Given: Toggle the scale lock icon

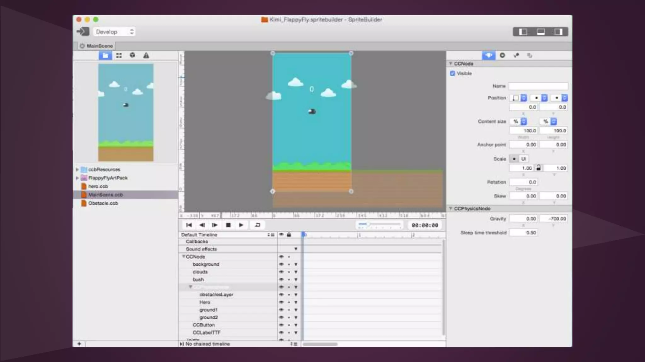Looking at the screenshot, I should (539, 168).
